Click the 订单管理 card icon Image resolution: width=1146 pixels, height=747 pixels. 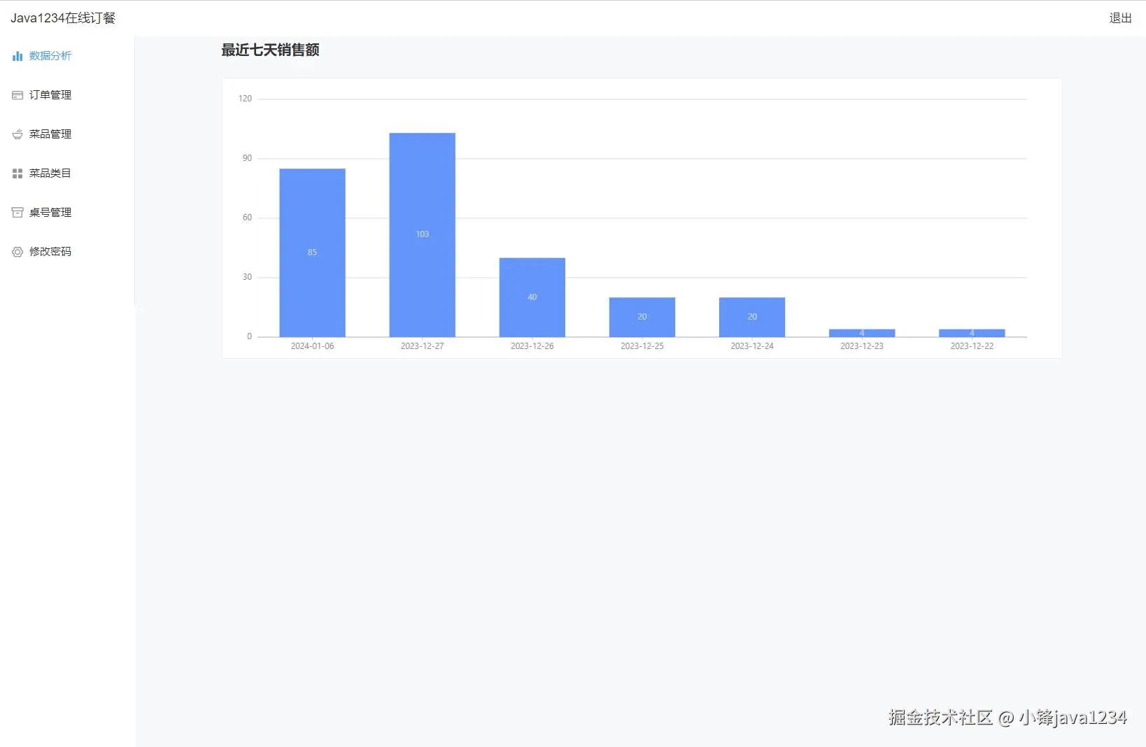(x=17, y=95)
